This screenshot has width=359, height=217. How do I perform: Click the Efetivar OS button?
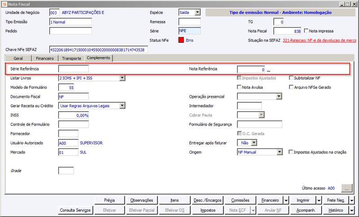[175, 210]
